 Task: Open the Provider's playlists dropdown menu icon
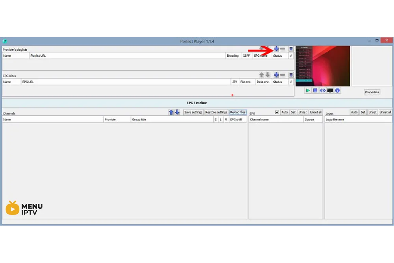coord(291,49)
